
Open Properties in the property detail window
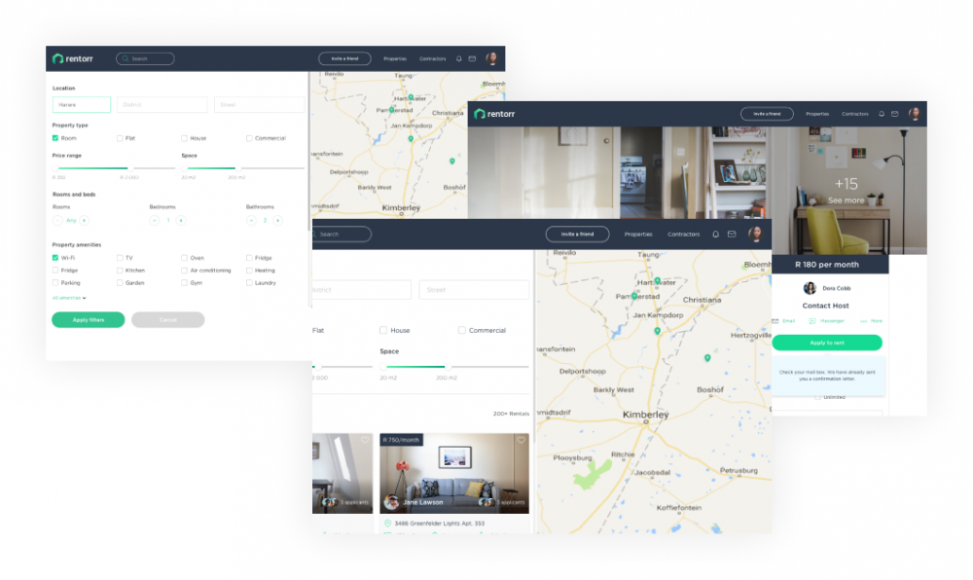pos(817,114)
